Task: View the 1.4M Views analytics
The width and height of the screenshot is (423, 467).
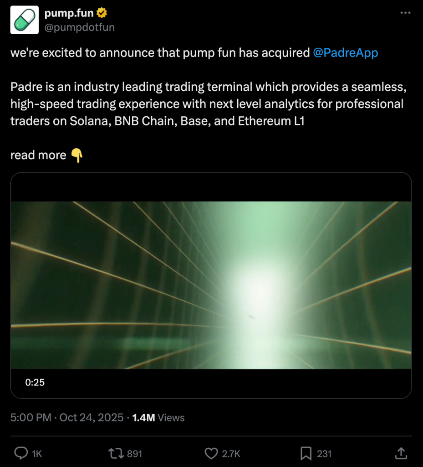Action: [158, 417]
